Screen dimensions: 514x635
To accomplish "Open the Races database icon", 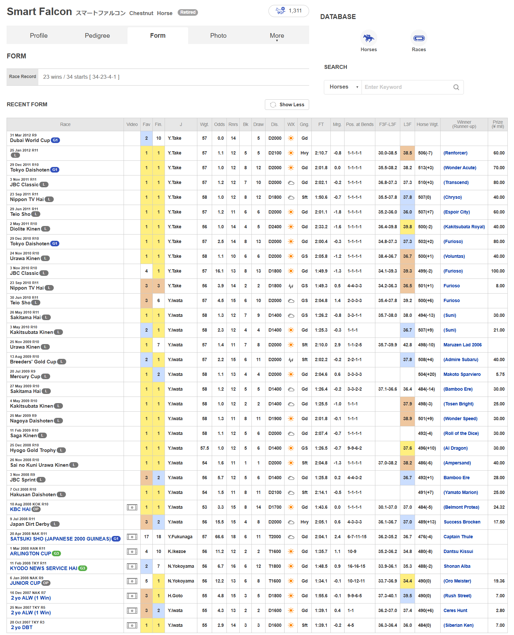I will click(419, 38).
